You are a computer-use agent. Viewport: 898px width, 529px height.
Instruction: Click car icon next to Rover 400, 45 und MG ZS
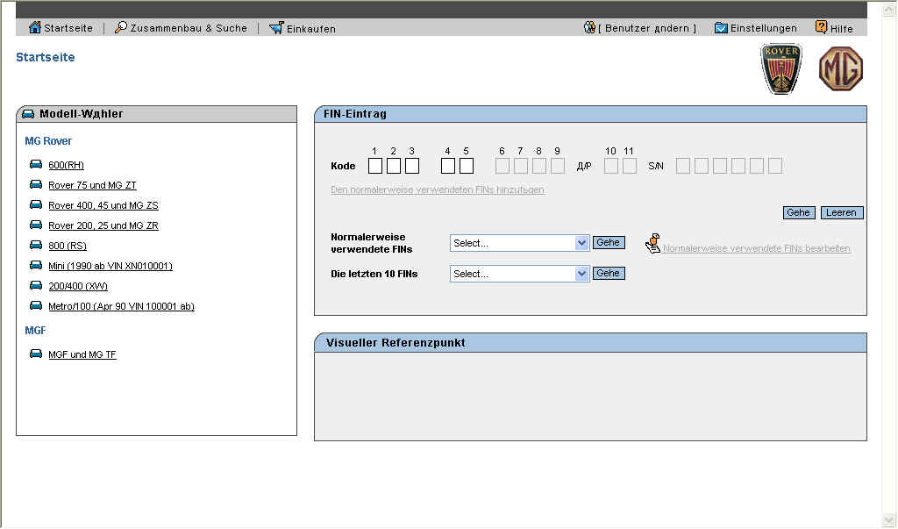[36, 204]
